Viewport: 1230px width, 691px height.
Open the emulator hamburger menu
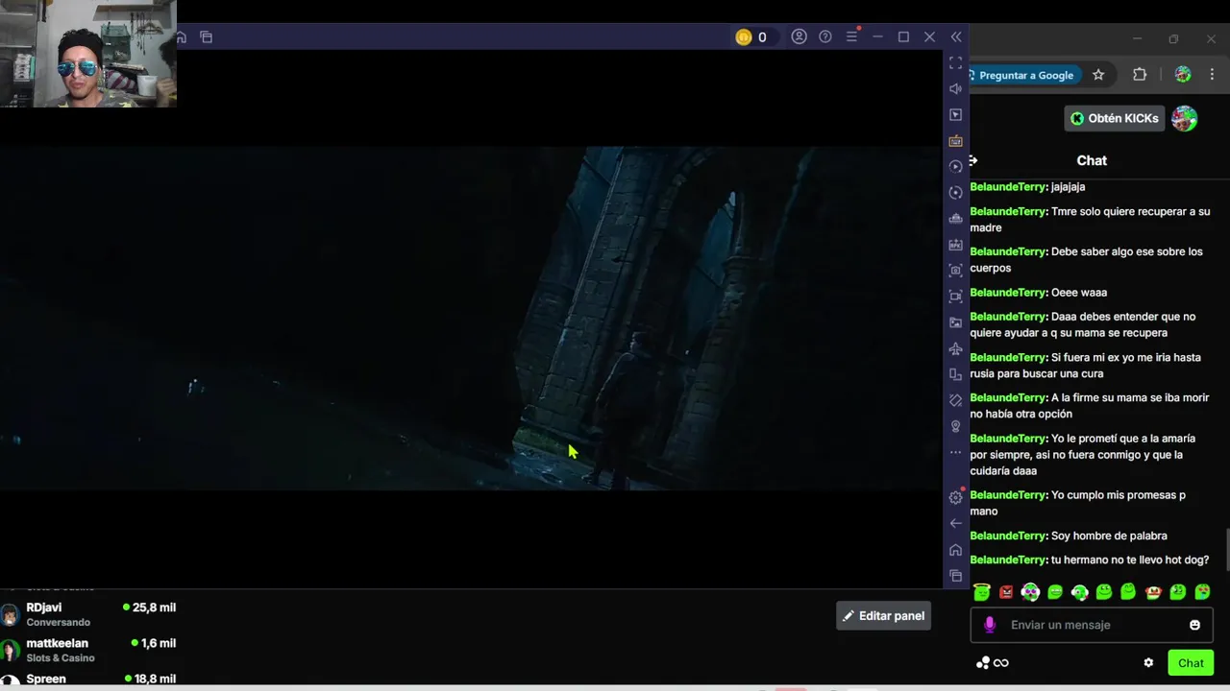(851, 36)
